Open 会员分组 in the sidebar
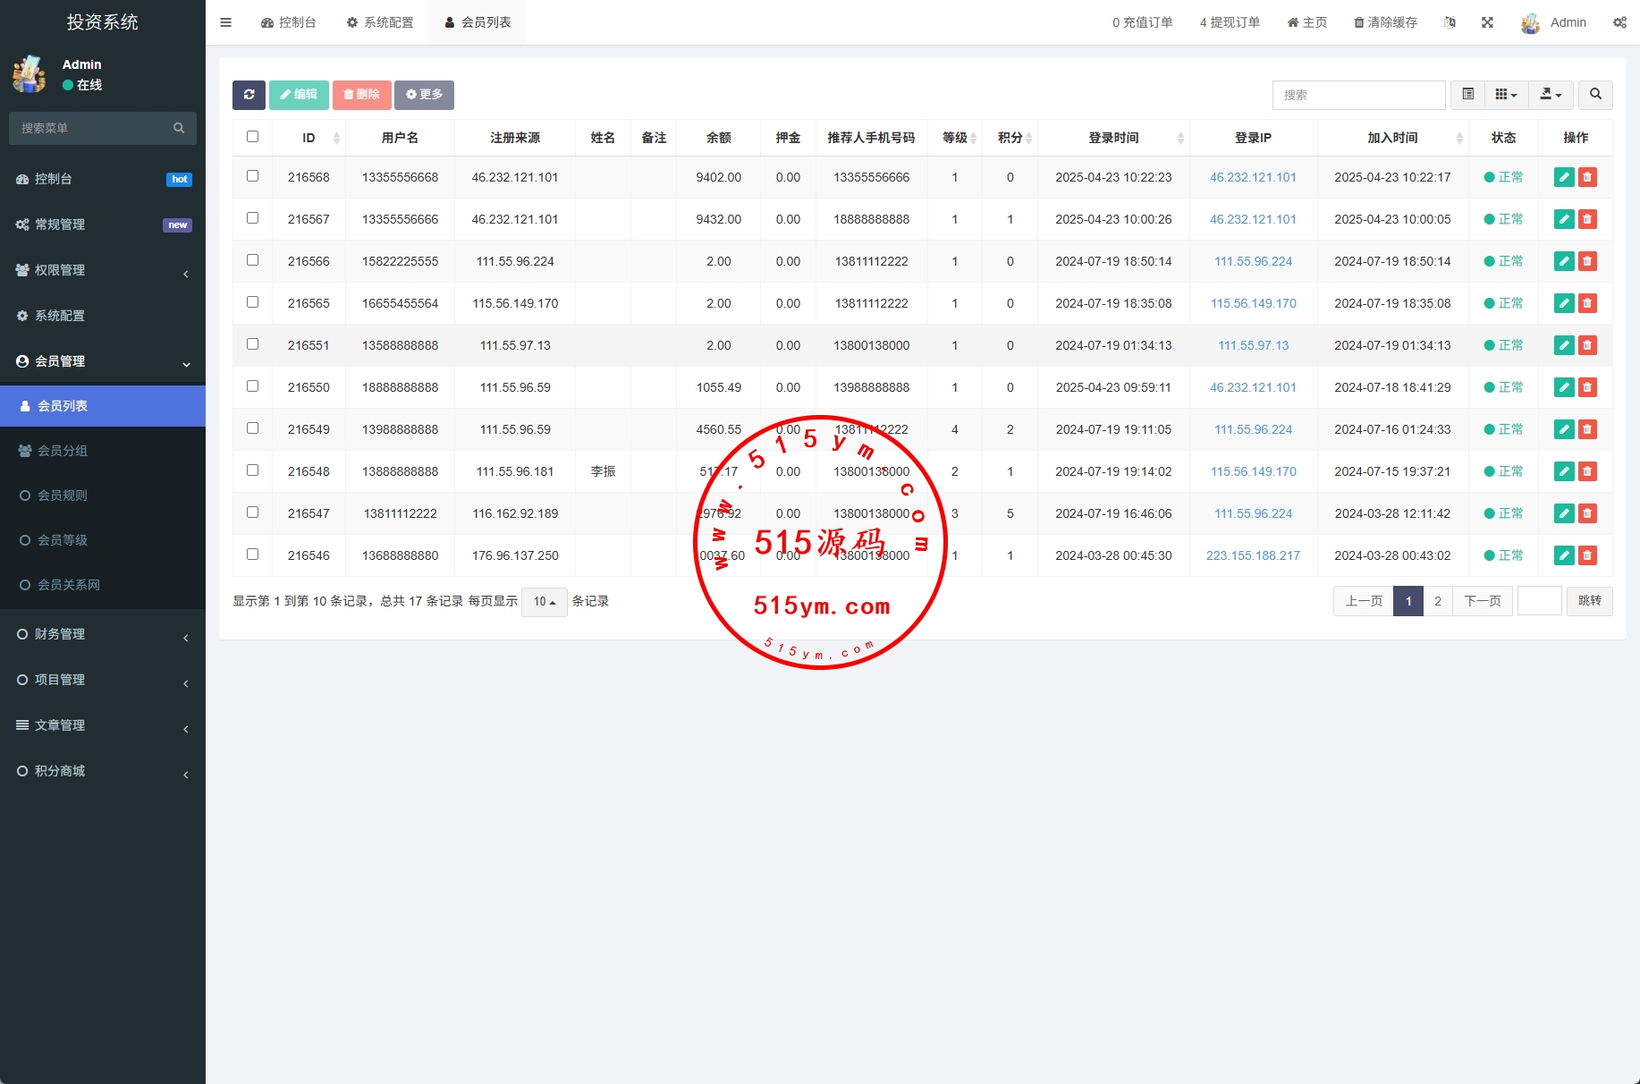Viewport: 1640px width, 1084px height. pyautogui.click(x=63, y=451)
